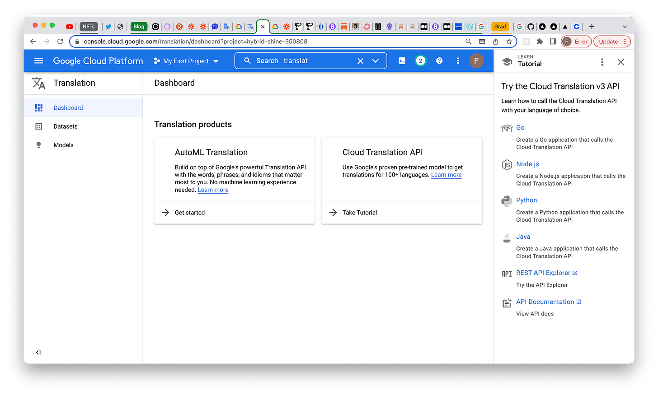
Task: Click the API documentation page icon
Action: click(x=507, y=303)
